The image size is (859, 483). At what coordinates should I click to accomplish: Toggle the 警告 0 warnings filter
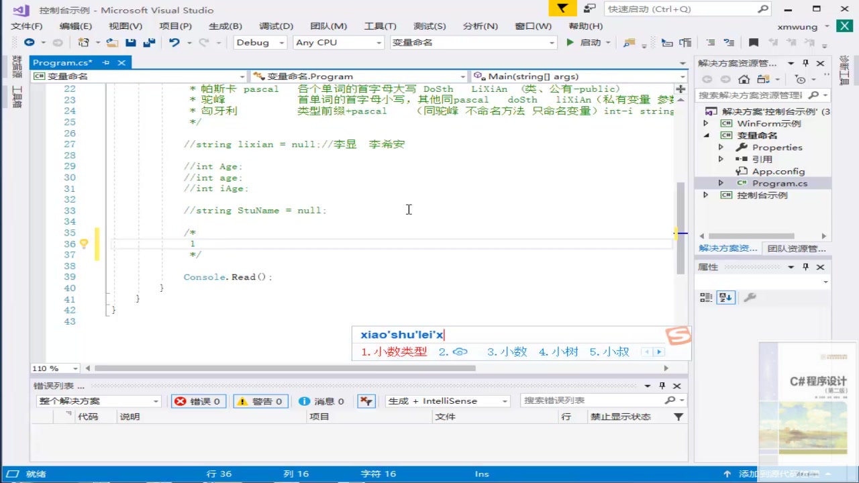tap(261, 401)
